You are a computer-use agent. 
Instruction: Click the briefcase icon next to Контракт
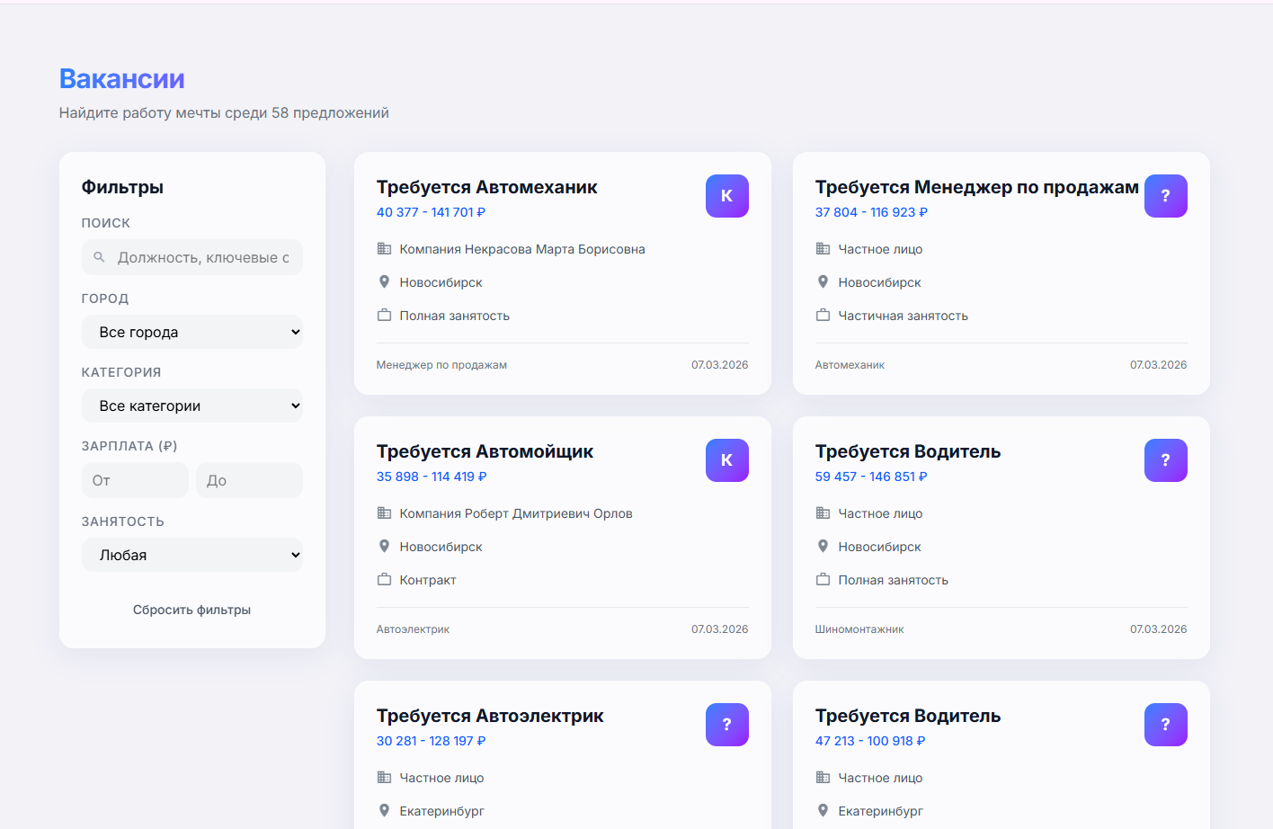click(384, 580)
